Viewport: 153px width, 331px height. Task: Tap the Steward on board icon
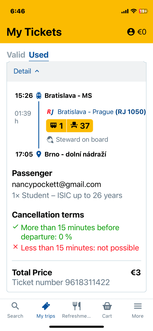click(x=50, y=140)
